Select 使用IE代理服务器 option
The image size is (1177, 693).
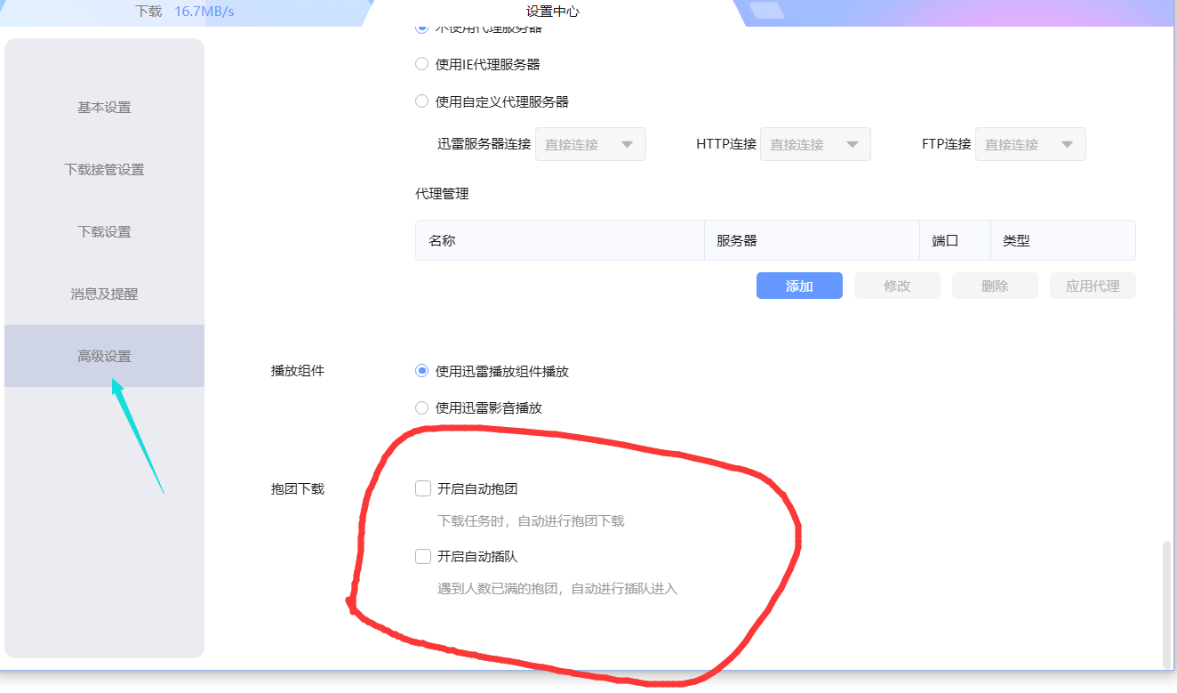click(421, 63)
